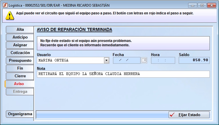The image size is (219, 125).
Task: Go to the Cotización step
Action: tap(20, 53)
